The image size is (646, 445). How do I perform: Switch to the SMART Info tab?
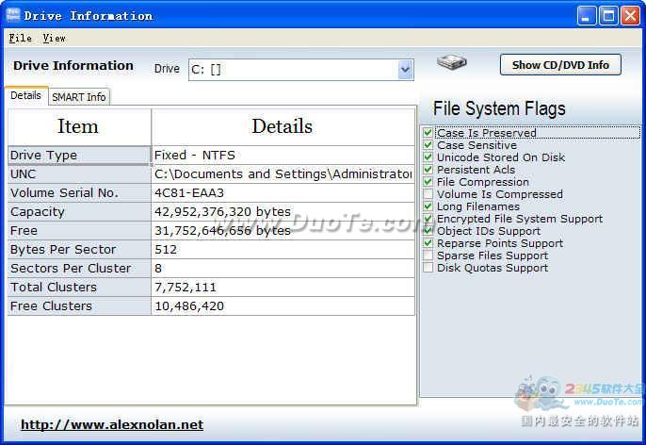pyautogui.click(x=79, y=97)
